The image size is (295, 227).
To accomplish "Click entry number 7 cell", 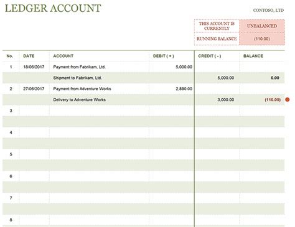I will pos(11,198).
